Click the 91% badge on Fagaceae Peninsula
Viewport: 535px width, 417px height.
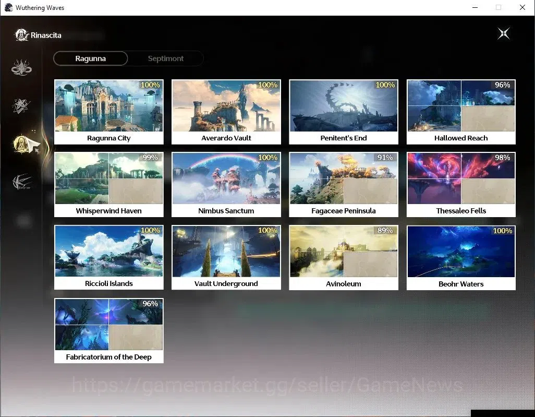[385, 158]
